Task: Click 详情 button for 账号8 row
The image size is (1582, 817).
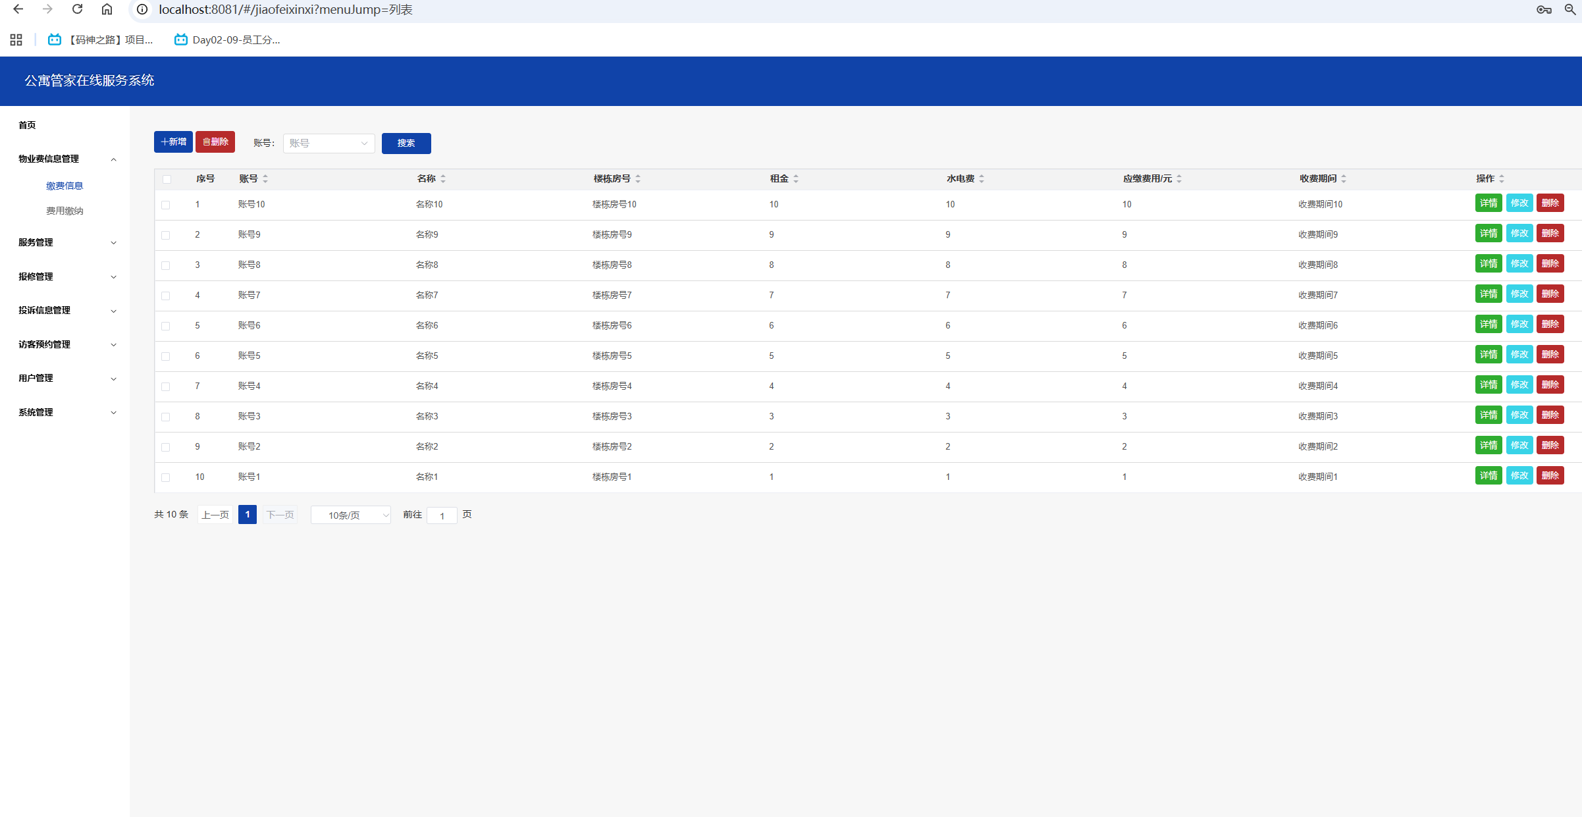Action: pyautogui.click(x=1488, y=263)
